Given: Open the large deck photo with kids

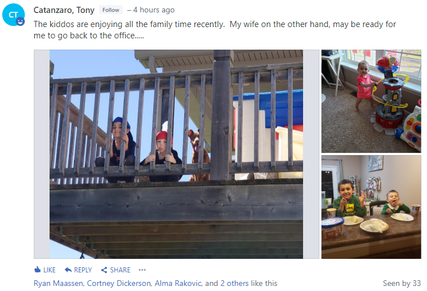Looking at the screenshot, I should (x=176, y=154).
